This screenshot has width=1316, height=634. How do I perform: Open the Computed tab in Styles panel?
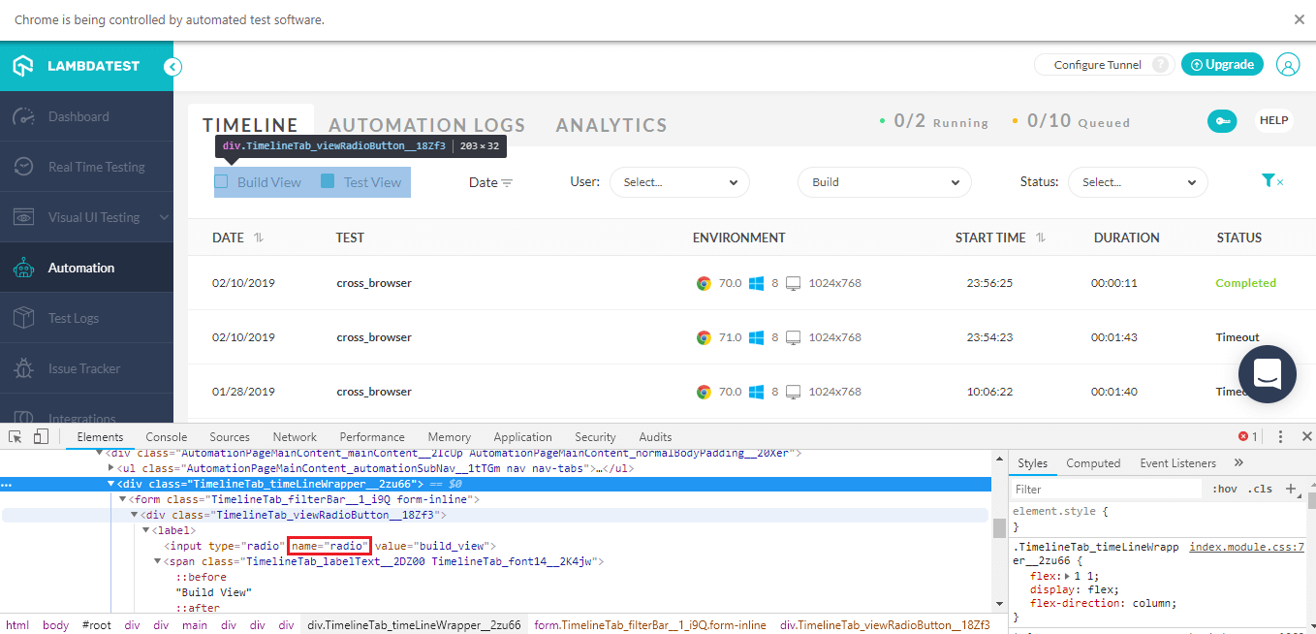(1093, 462)
